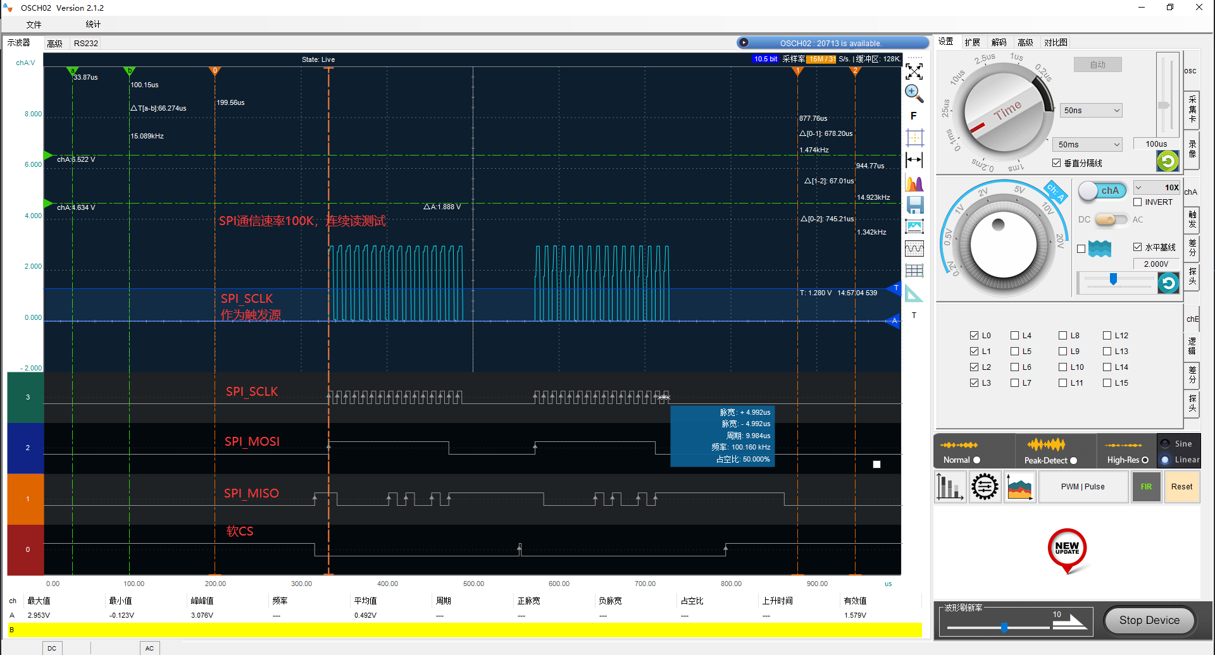
Task: Open the 解码 tab in settings panel
Action: [x=999, y=42]
